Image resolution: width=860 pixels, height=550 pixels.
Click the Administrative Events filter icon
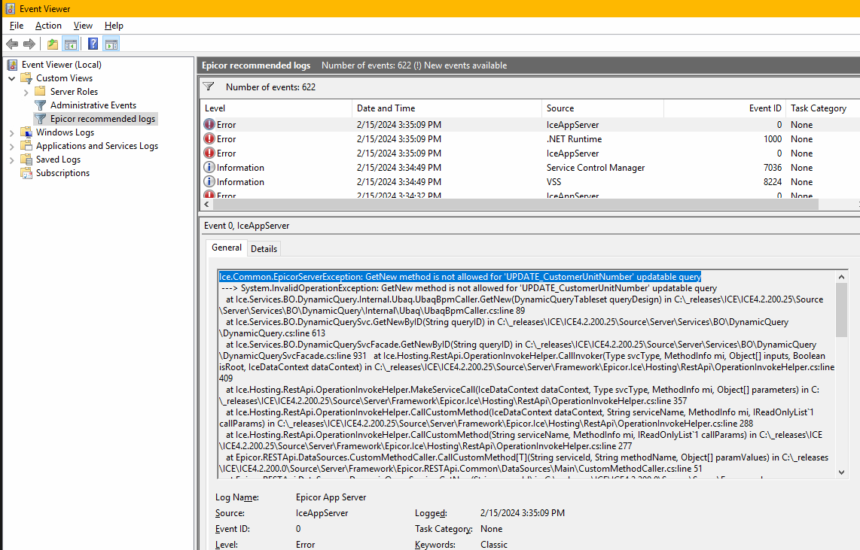pyautogui.click(x=40, y=105)
